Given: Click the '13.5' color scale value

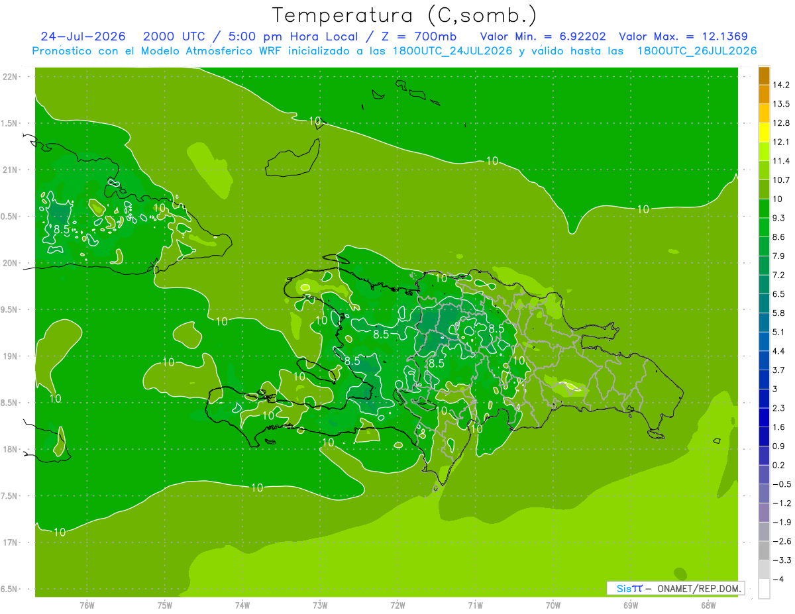Looking at the screenshot, I should click(782, 104).
